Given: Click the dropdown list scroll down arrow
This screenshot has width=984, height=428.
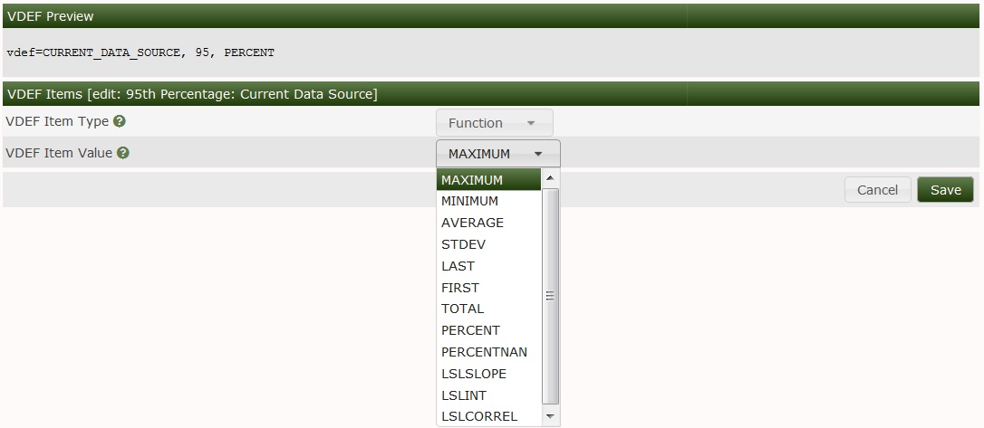Looking at the screenshot, I should pos(550,416).
